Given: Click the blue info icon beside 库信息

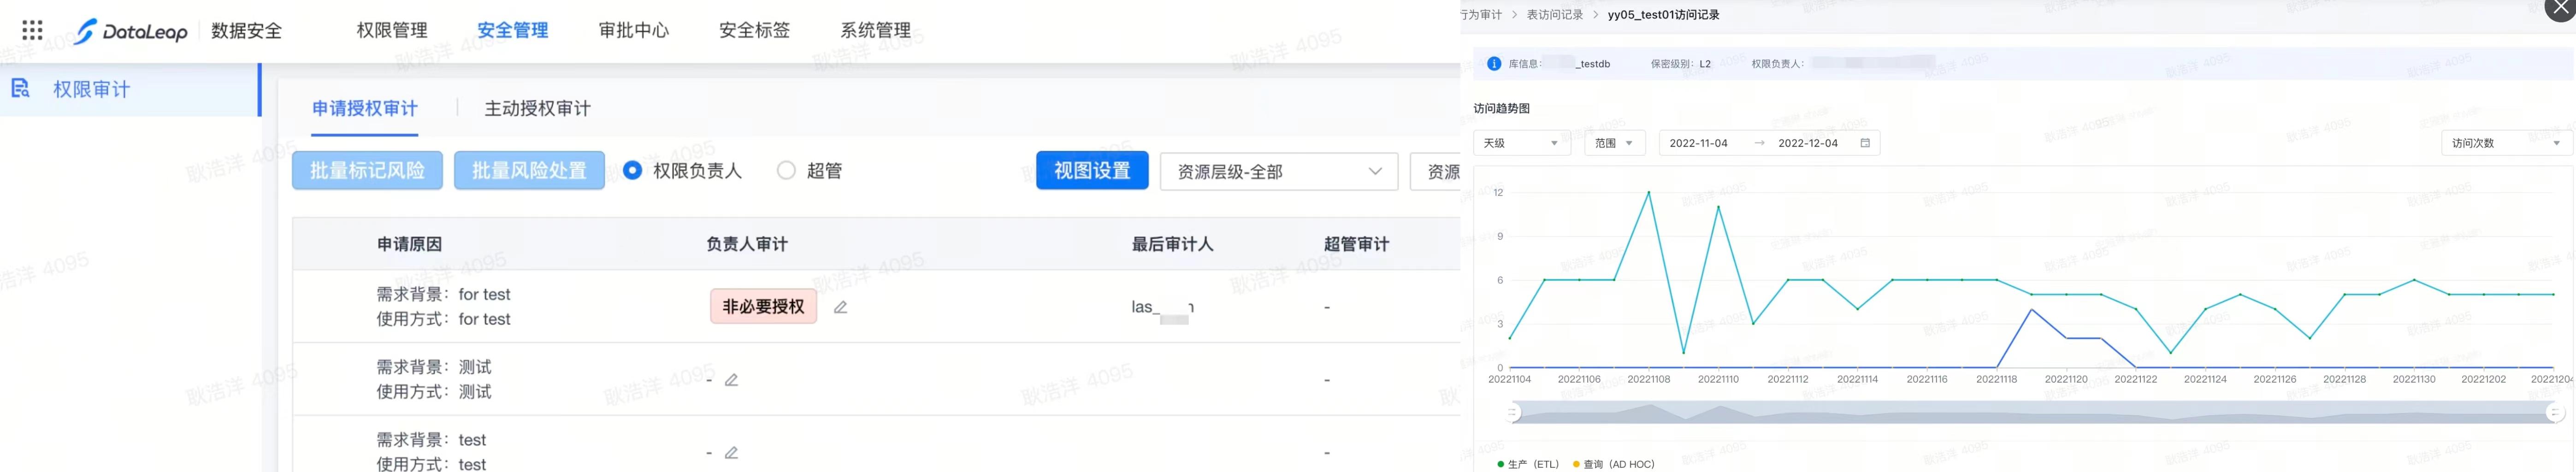Looking at the screenshot, I should (1493, 64).
